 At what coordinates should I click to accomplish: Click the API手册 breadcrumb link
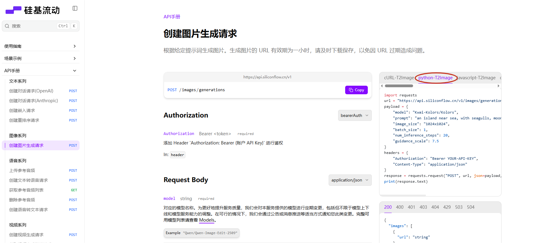(x=172, y=17)
